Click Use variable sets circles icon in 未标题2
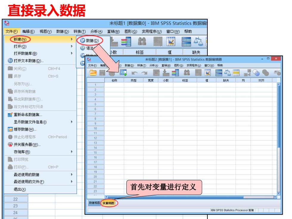This screenshot has height=219, width=292. click(256, 73)
